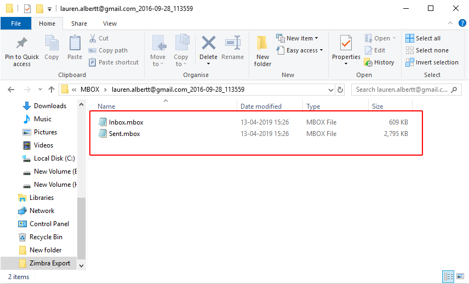This screenshot has height=284, width=469.
Task: Open the File menu tab
Action: point(16,23)
